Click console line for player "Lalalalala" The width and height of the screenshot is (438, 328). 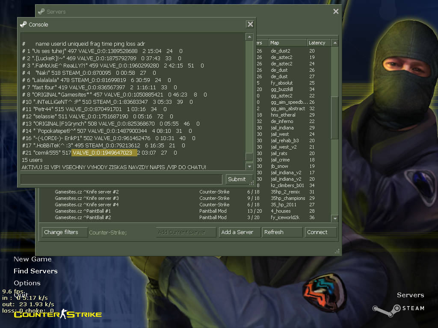pyautogui.click(x=96, y=80)
